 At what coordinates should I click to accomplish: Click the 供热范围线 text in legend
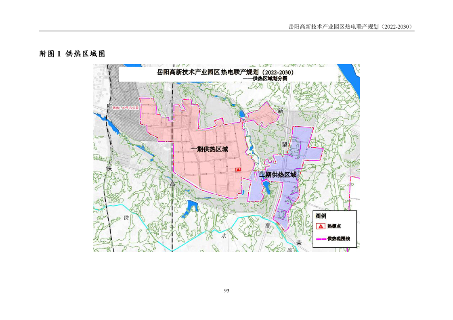coord(338,239)
